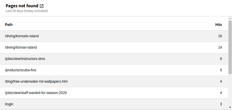Click the scrollbar down arrow
The image size is (232, 110).
click(230, 107)
